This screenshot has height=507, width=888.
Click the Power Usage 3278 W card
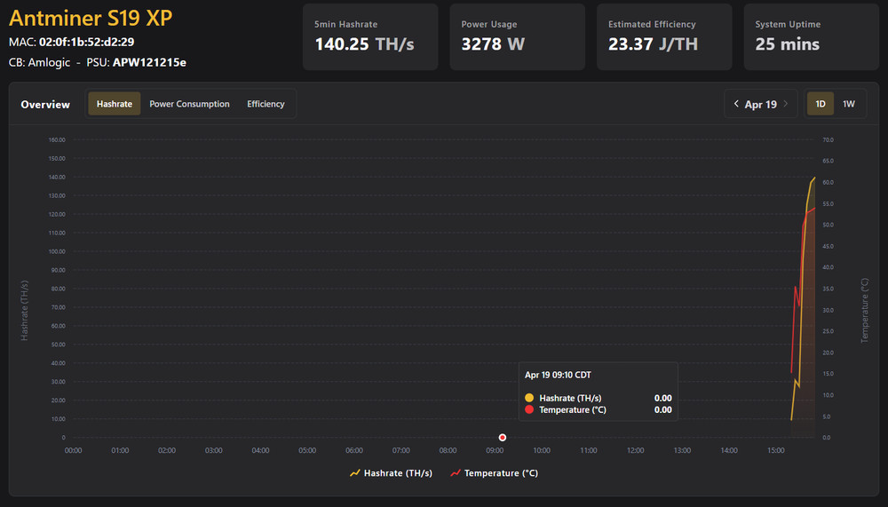tap(517, 36)
